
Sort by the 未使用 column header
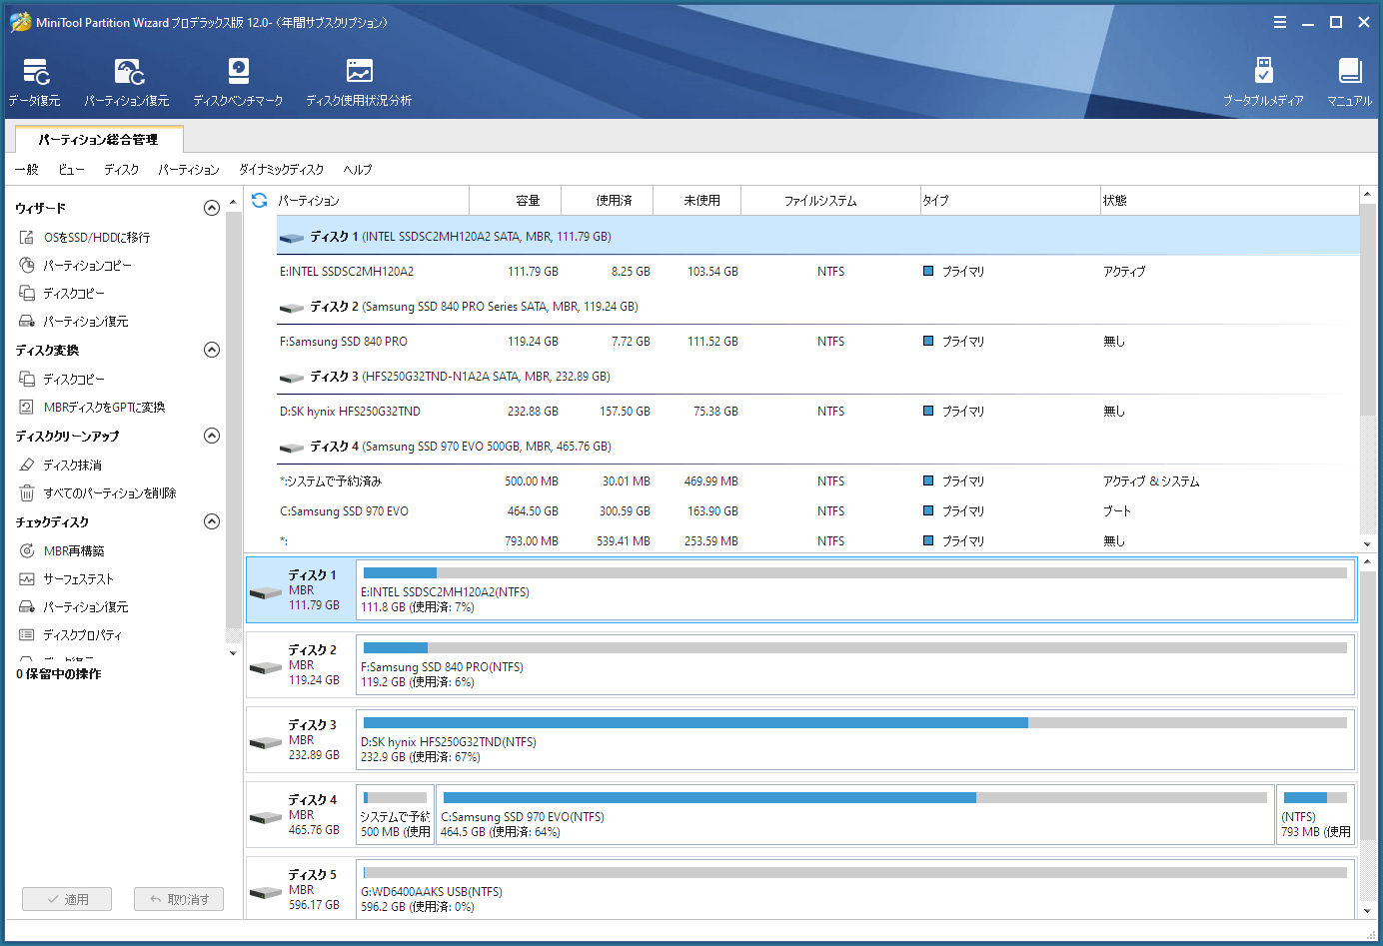point(696,200)
